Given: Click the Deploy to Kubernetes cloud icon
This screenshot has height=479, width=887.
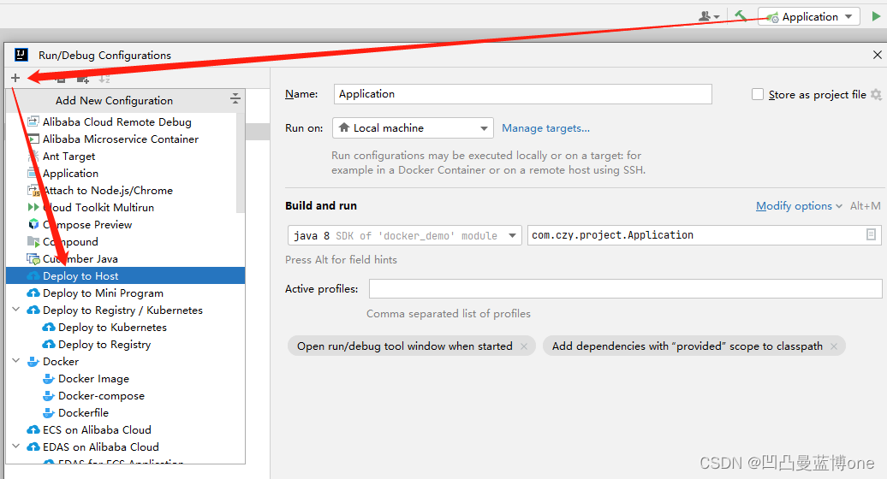Looking at the screenshot, I should point(49,328).
